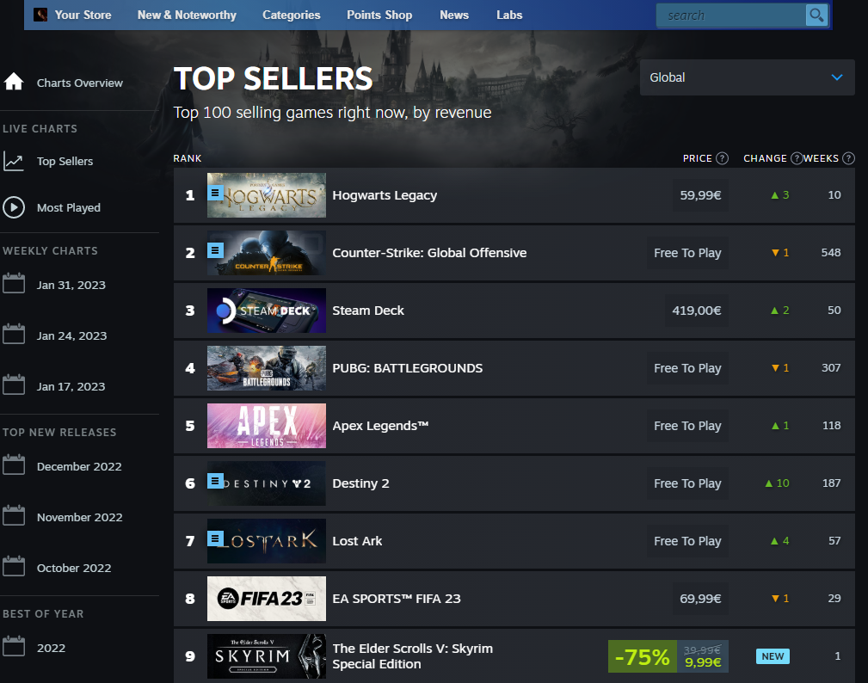The width and height of the screenshot is (868, 683).
Task: Click the search magnifier icon
Action: tap(816, 15)
